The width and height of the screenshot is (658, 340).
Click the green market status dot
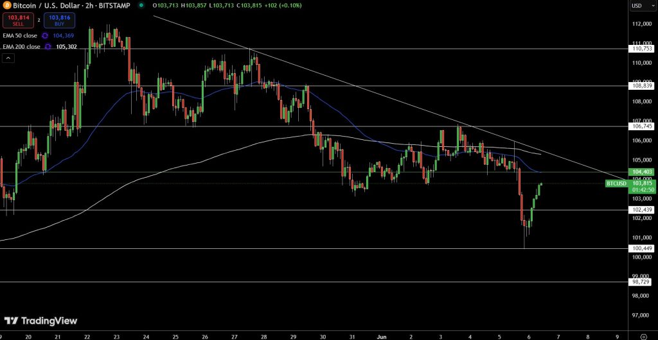[x=141, y=5]
